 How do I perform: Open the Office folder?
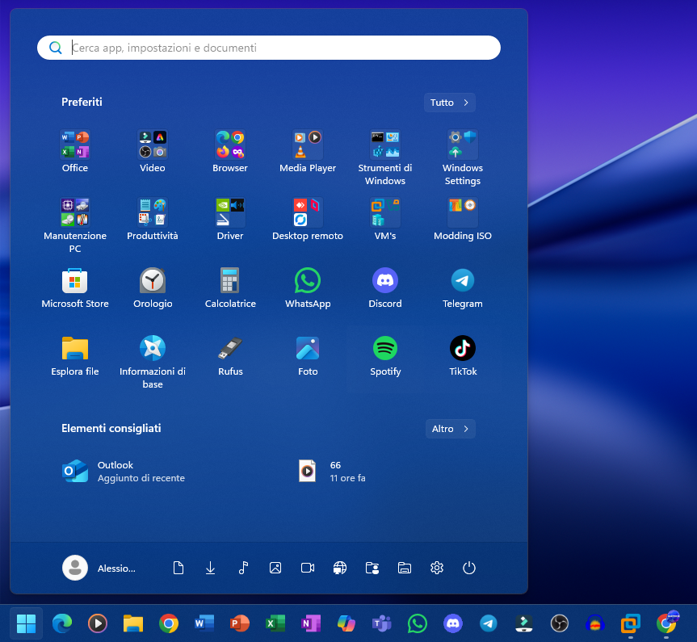[74, 151]
